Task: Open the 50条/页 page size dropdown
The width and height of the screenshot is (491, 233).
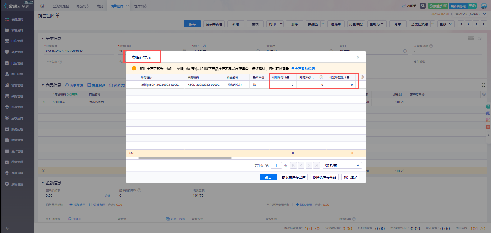Action: pos(342,166)
